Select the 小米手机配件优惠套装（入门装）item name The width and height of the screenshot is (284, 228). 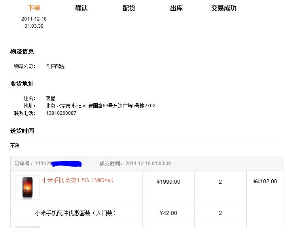(76, 213)
